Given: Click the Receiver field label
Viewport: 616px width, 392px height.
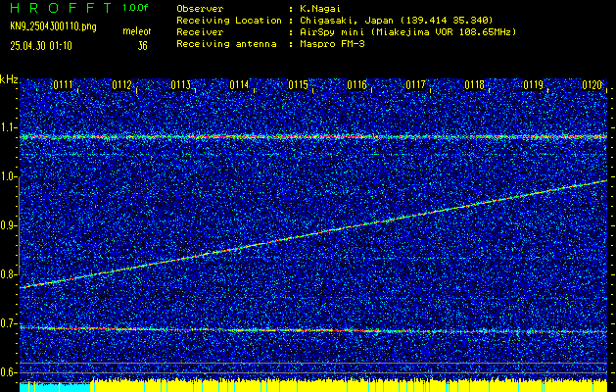Looking at the screenshot, I should coord(200,31).
